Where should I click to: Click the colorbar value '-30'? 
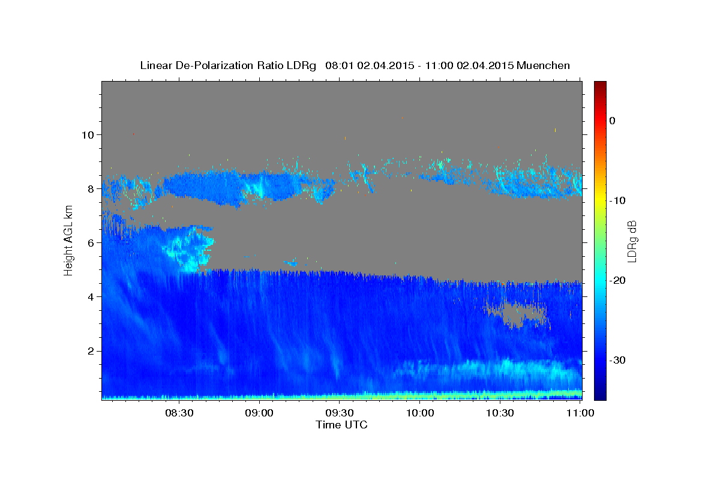pyautogui.click(x=618, y=360)
